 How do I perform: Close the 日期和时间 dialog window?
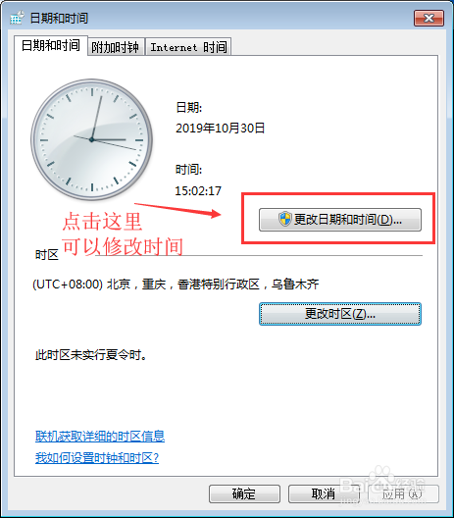coord(429,18)
